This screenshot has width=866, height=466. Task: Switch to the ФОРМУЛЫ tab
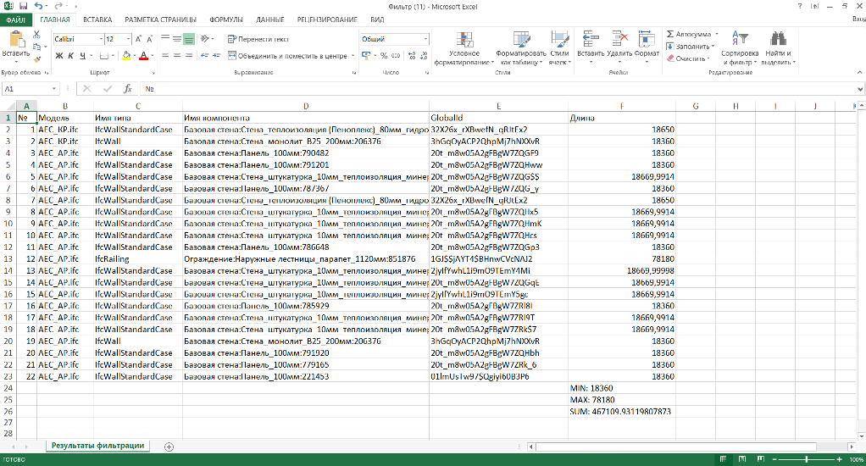[226, 19]
